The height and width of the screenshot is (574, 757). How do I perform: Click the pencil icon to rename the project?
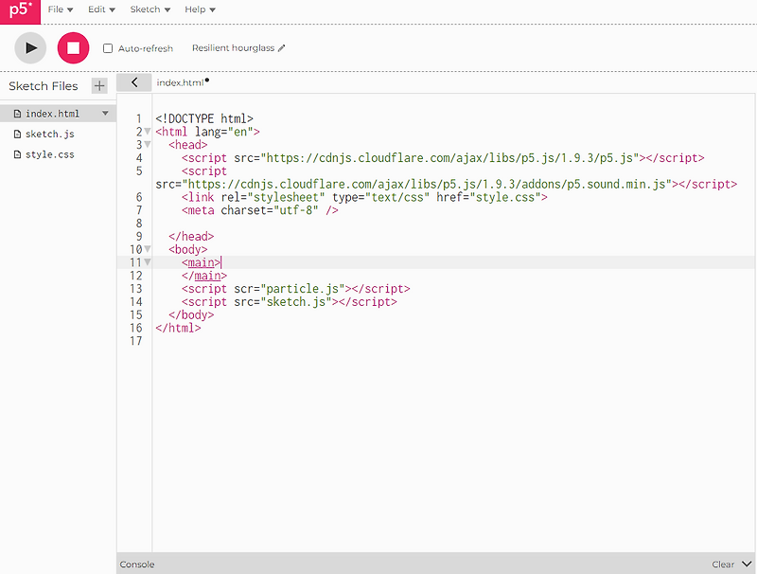click(280, 47)
